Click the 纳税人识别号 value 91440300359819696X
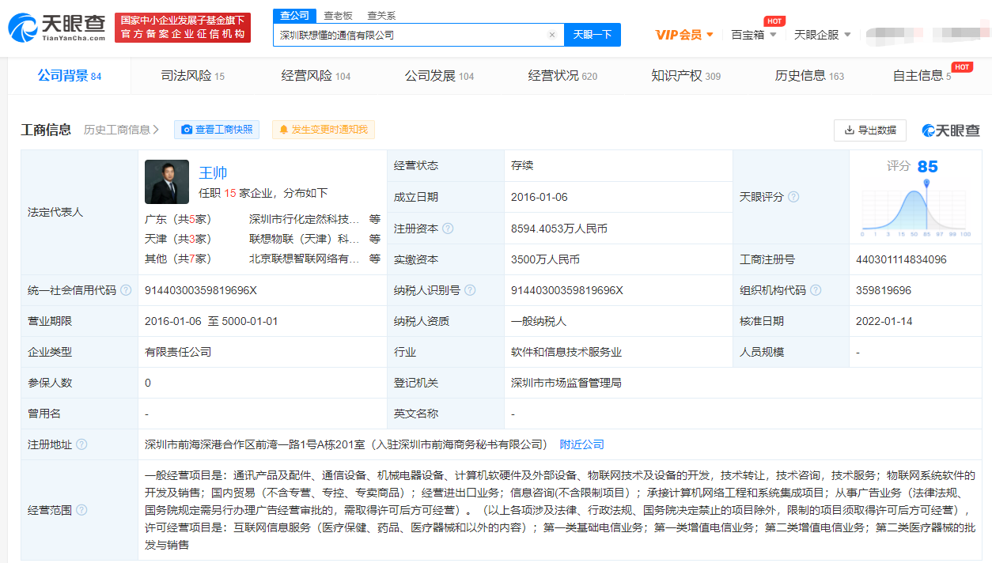 point(567,290)
